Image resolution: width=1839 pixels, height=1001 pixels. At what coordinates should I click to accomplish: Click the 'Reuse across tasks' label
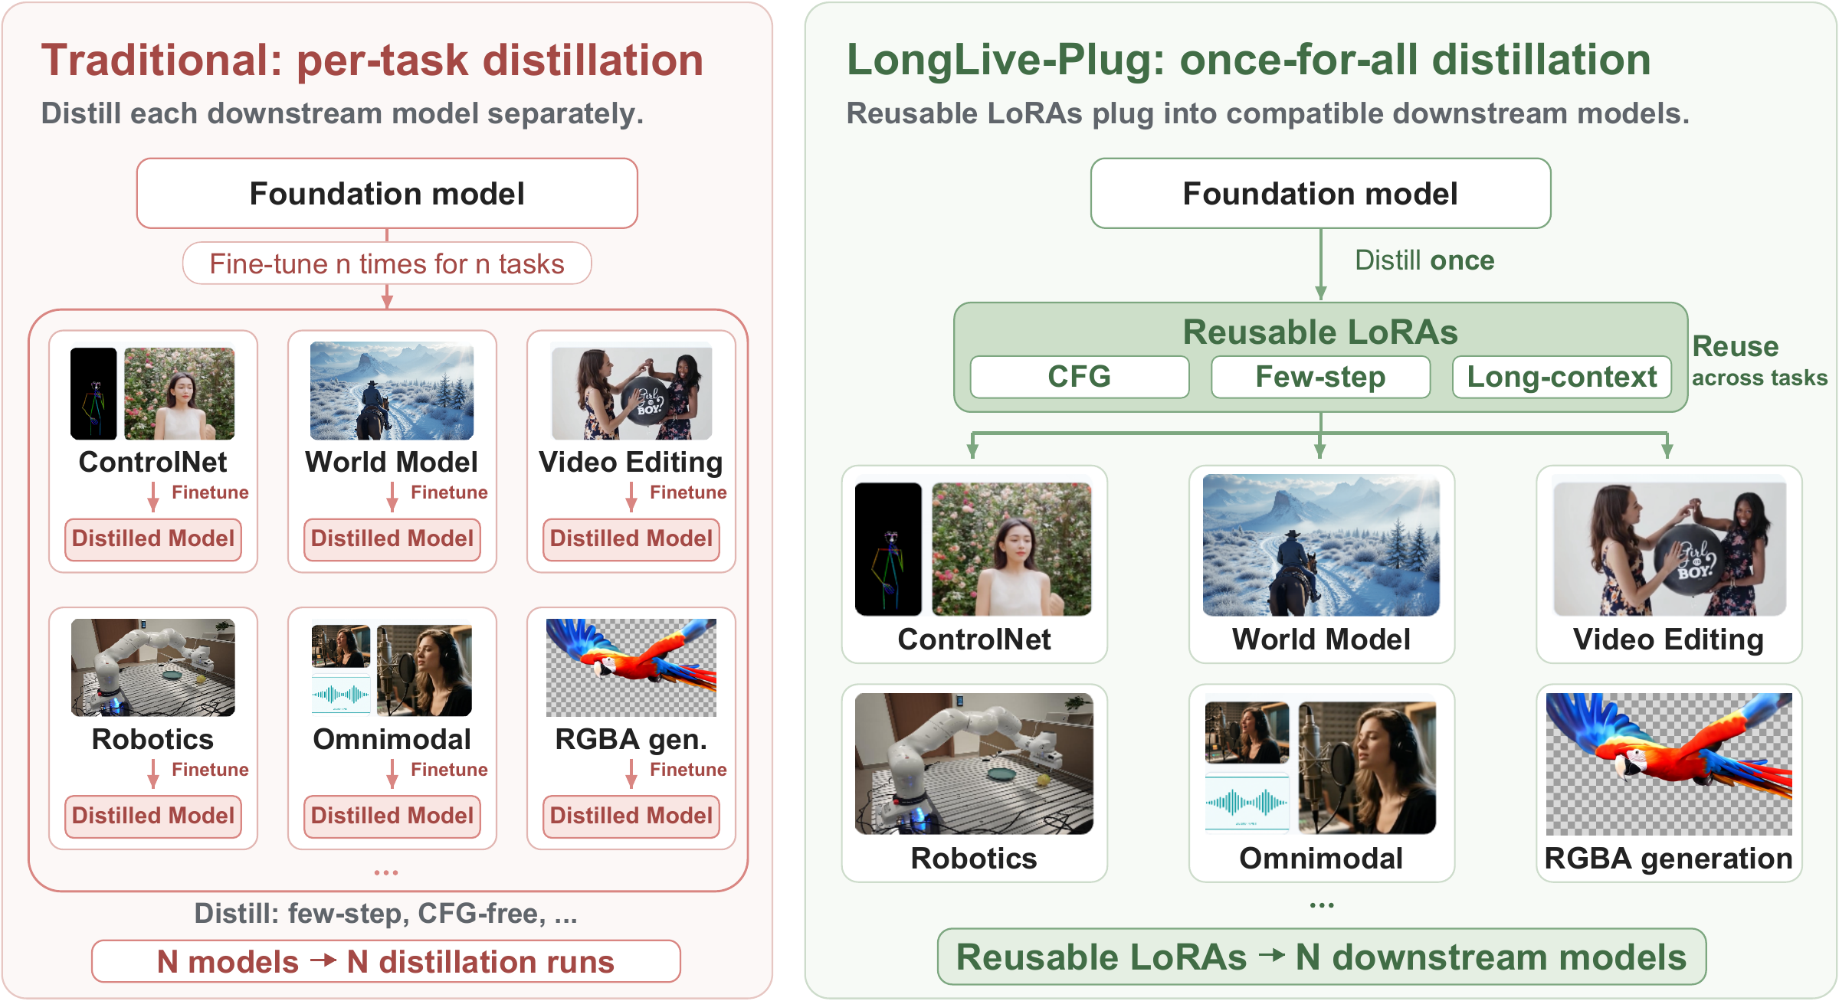pyautogui.click(x=1760, y=361)
